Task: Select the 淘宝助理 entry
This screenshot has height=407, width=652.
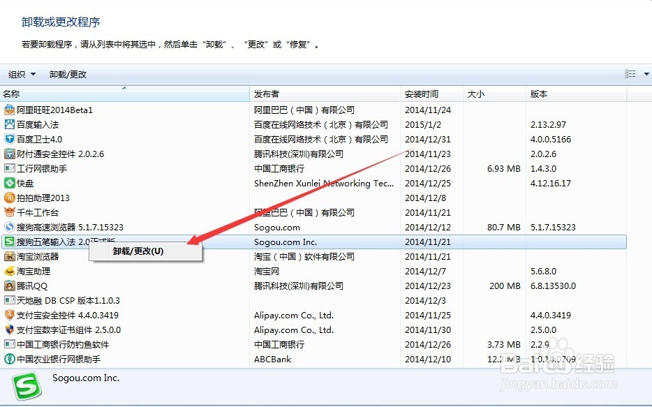Action: coord(34,271)
